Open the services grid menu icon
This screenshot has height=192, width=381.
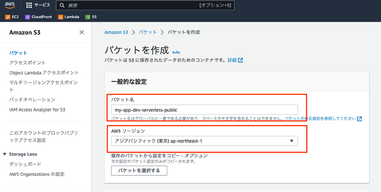(x=29, y=5)
